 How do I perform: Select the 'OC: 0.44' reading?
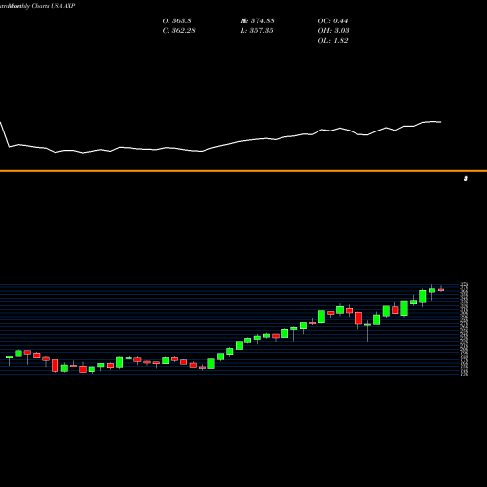tap(333, 21)
